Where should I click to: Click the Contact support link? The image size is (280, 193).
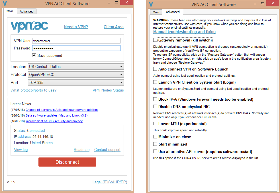pyautogui.click(x=107, y=150)
